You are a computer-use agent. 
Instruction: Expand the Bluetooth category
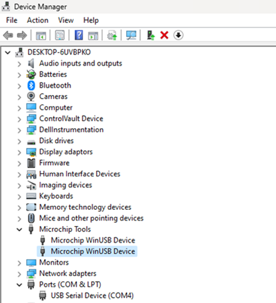click(x=19, y=87)
